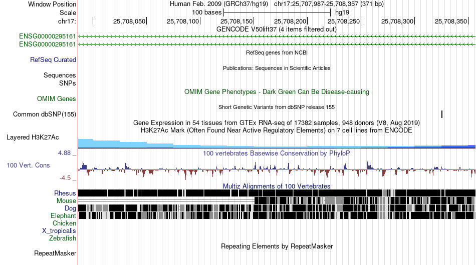Click the 100 bases scale bar

click(277, 12)
